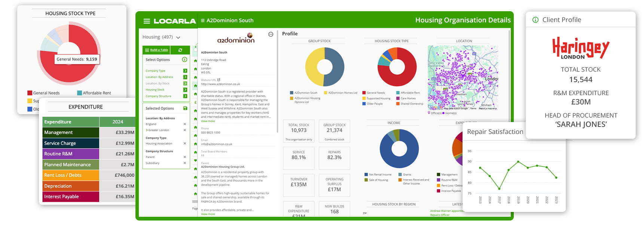
Task: Toggle General Needs legend in Housing Stock Type
Action: coord(375,93)
